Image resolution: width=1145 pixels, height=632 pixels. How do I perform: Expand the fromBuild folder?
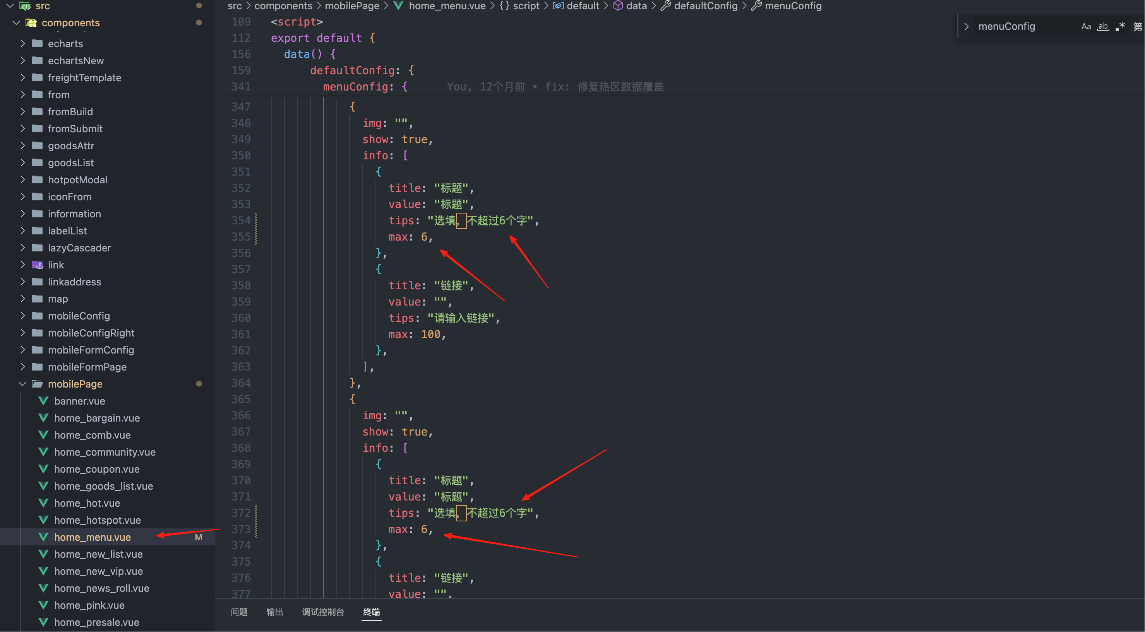pyautogui.click(x=23, y=111)
